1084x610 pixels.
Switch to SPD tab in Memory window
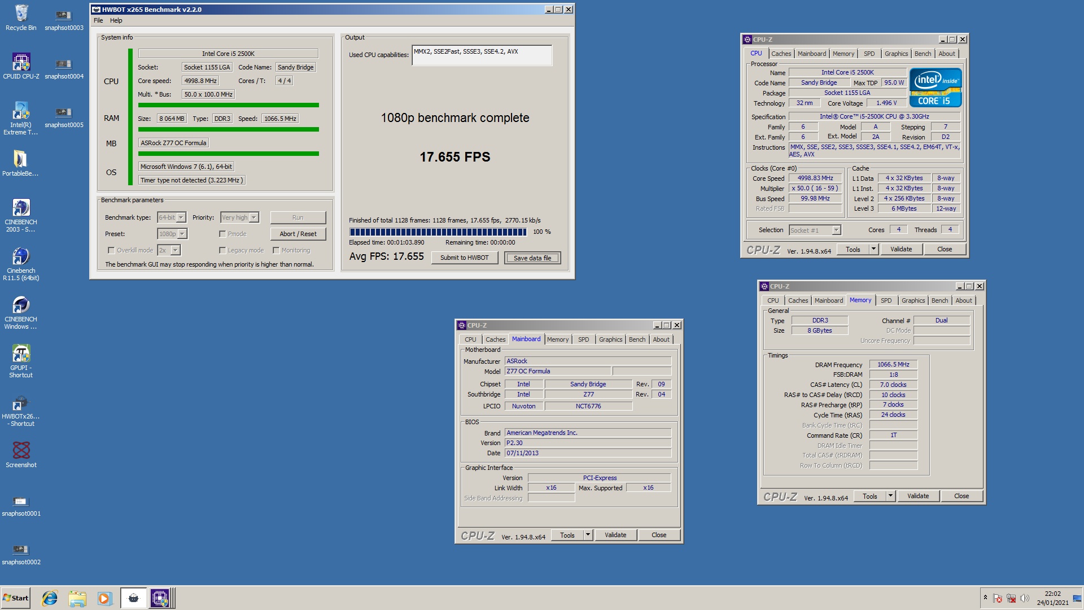[x=886, y=300]
